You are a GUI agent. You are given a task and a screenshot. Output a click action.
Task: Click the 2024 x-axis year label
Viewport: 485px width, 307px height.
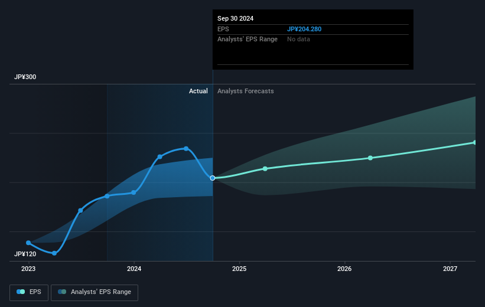134,269
